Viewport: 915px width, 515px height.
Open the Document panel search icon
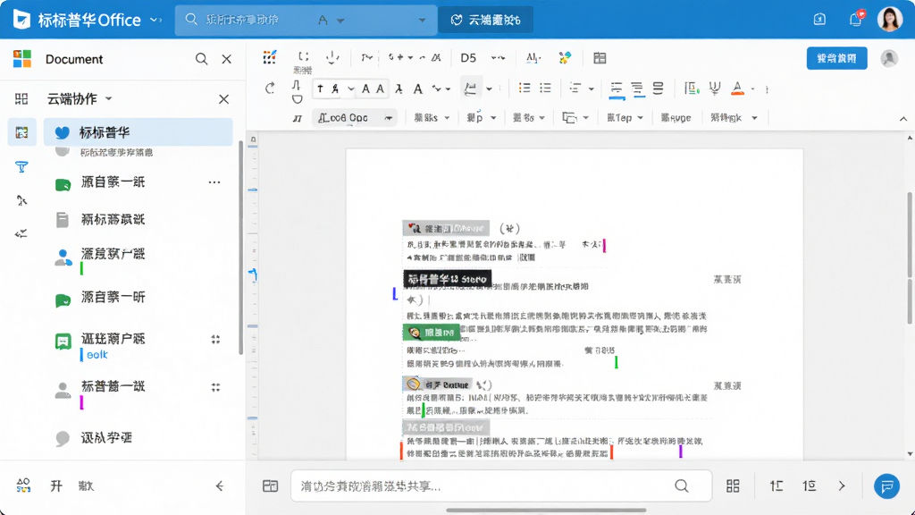[x=201, y=59]
